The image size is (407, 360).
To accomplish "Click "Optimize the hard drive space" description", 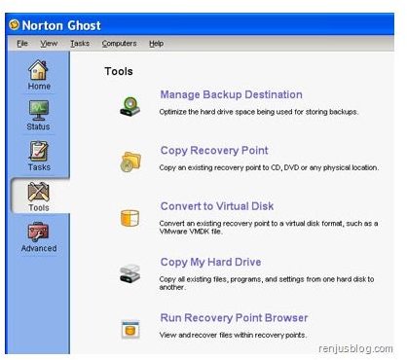I will 259,112.
